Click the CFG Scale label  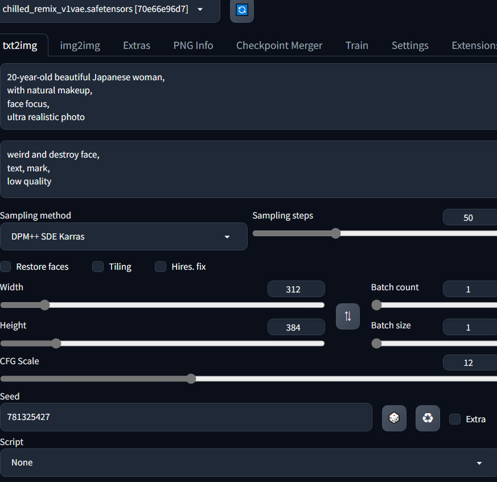point(19,361)
